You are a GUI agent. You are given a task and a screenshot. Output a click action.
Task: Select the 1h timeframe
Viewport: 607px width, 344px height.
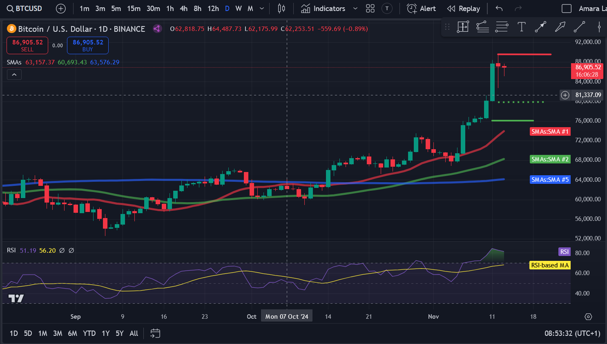coord(170,9)
